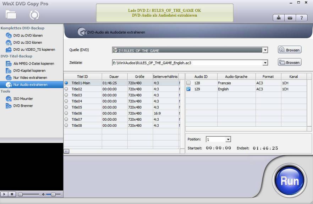
Task: Click the DVD zu VIDEO_TS kopieren folder icon
Action: point(9,50)
